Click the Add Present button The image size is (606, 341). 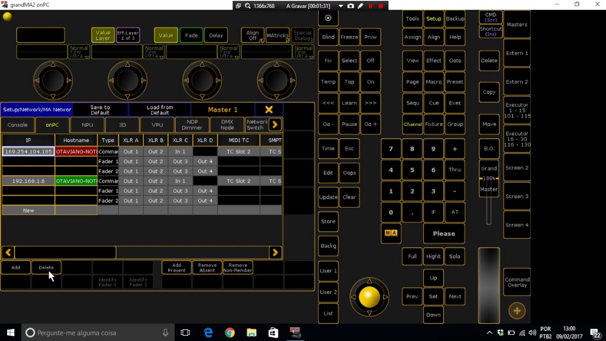pos(177,268)
